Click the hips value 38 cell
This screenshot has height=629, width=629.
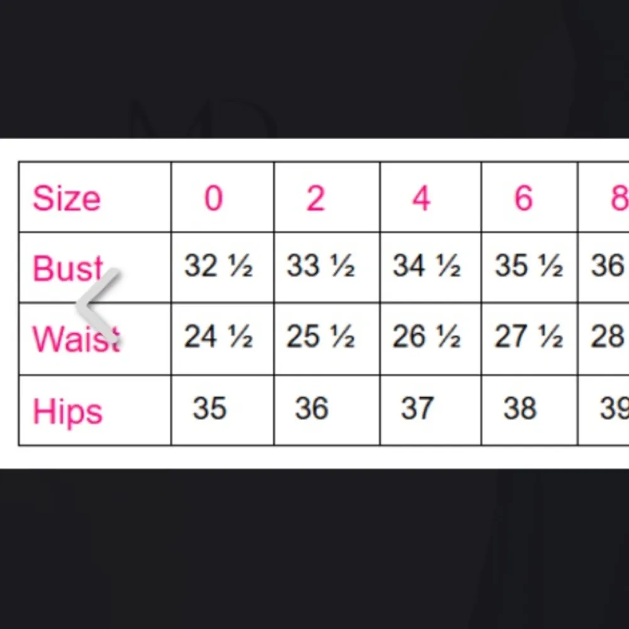coord(520,409)
